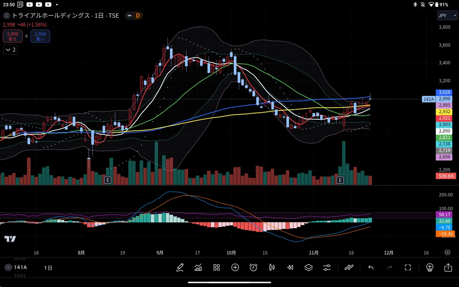Screen dimensions: 459x287
Task: Tap the +46 (+1.56%) change text
Action: (x=32, y=24)
